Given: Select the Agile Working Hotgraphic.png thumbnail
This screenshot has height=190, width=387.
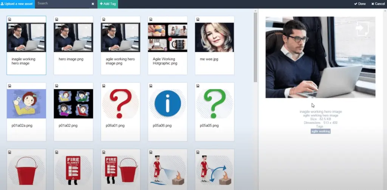Looking at the screenshot, I should tap(167, 37).
